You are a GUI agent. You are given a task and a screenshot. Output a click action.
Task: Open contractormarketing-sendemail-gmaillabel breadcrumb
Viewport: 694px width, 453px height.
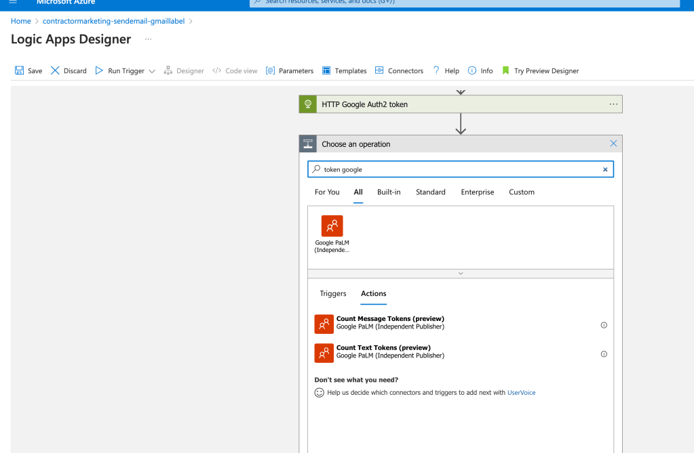tap(113, 21)
